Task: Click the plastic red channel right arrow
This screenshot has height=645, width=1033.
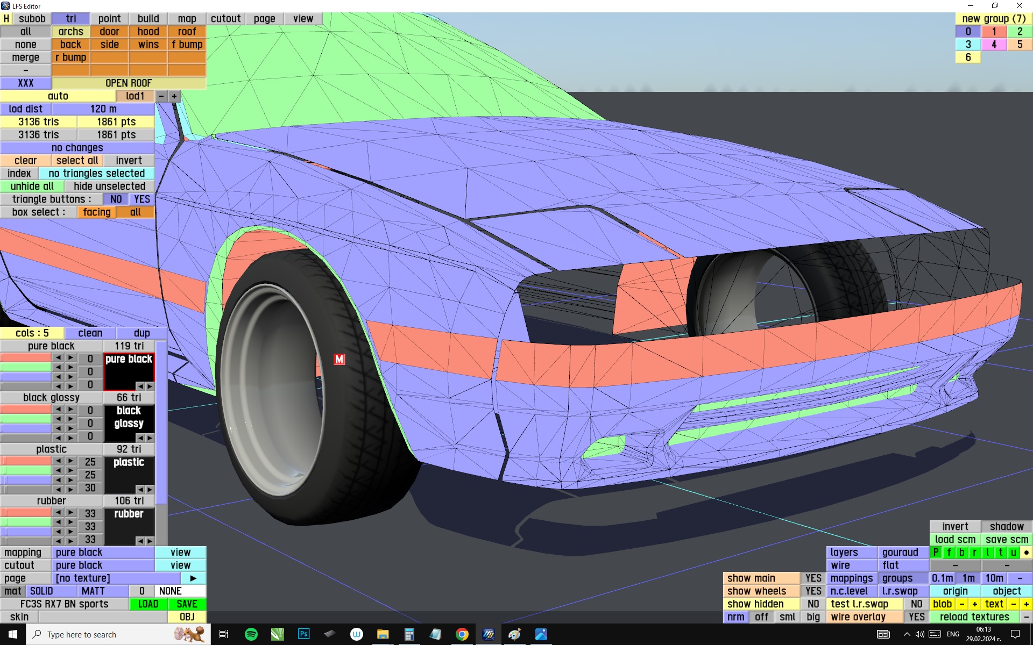Action: click(x=70, y=461)
